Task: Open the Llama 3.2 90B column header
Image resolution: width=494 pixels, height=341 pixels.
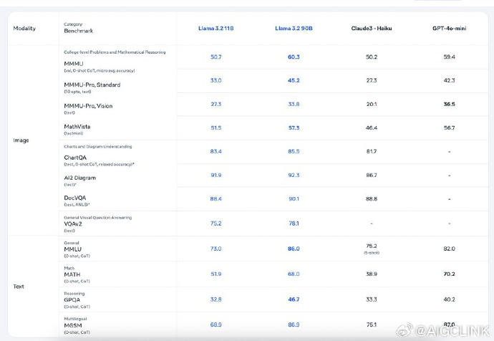Action: coord(294,29)
